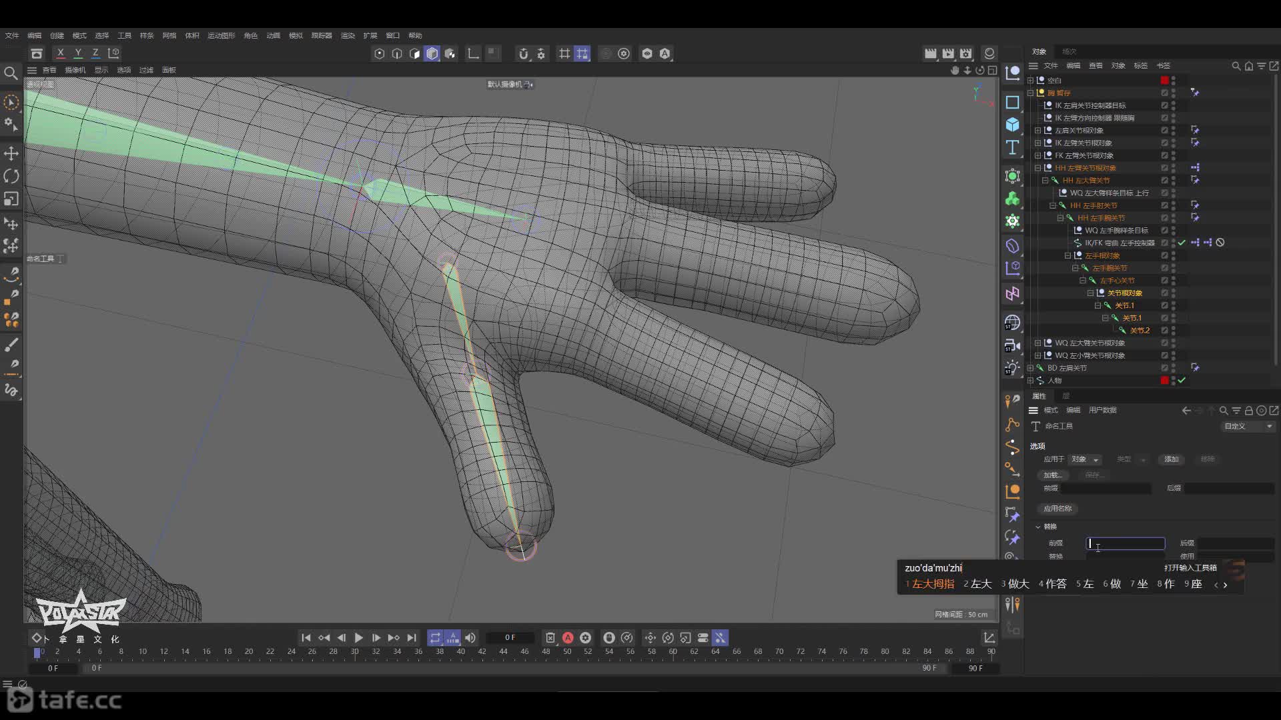Image resolution: width=1281 pixels, height=720 pixels.
Task: Select the Scale tool in left toolbar
Action: coord(11,199)
